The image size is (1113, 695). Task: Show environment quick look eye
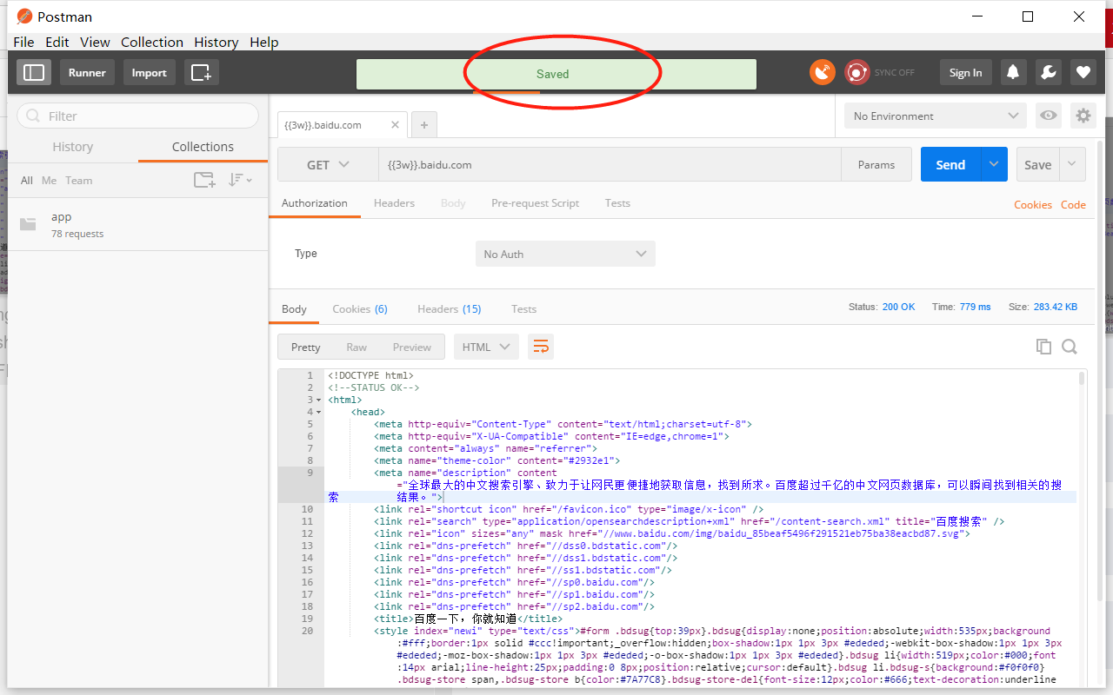[x=1050, y=116]
